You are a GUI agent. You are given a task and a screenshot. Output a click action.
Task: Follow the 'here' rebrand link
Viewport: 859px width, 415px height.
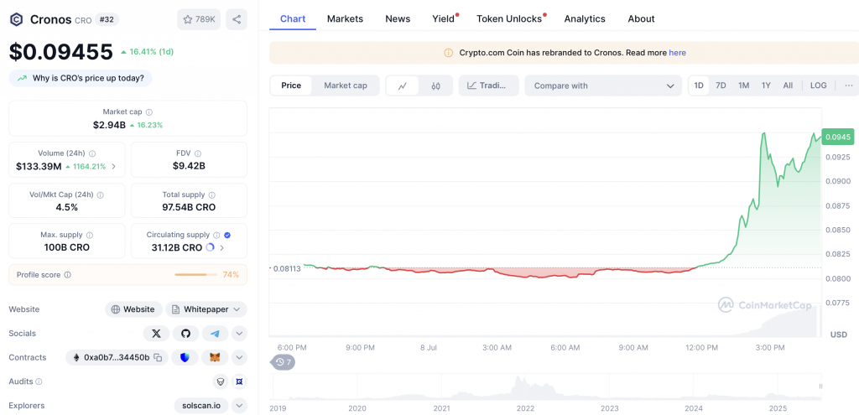677,53
